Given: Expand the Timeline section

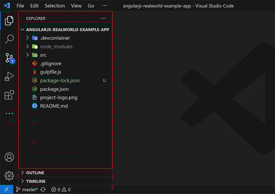Looking at the screenshot, I should [36, 181].
